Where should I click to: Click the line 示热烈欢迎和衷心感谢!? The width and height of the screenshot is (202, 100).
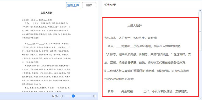119,79
